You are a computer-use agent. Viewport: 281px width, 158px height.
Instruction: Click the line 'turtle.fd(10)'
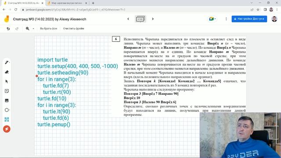click(52, 98)
